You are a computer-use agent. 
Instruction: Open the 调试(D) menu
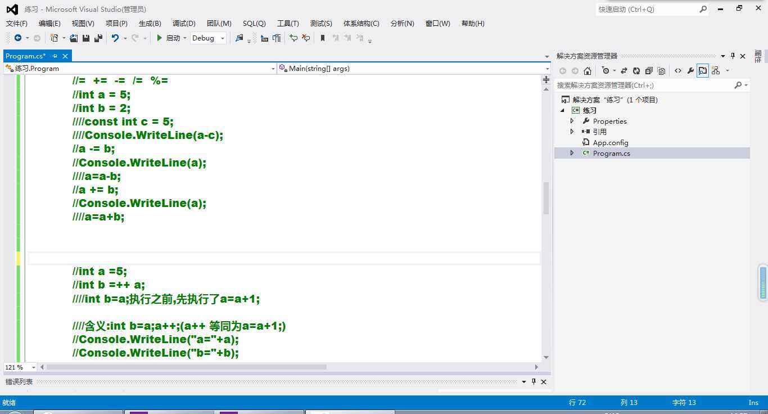pyautogui.click(x=184, y=23)
